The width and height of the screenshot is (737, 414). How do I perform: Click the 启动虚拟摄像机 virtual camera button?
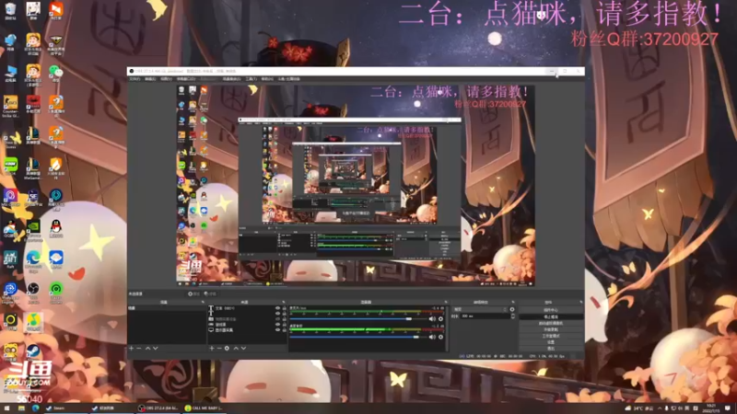[x=551, y=324]
